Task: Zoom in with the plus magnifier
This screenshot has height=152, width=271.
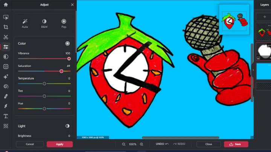Action: click(142, 144)
